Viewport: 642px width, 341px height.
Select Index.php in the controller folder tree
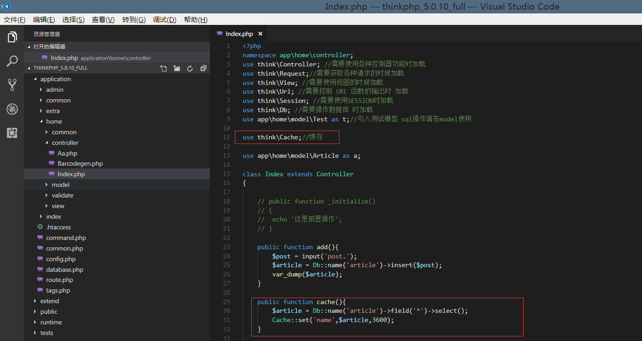coord(117,174)
